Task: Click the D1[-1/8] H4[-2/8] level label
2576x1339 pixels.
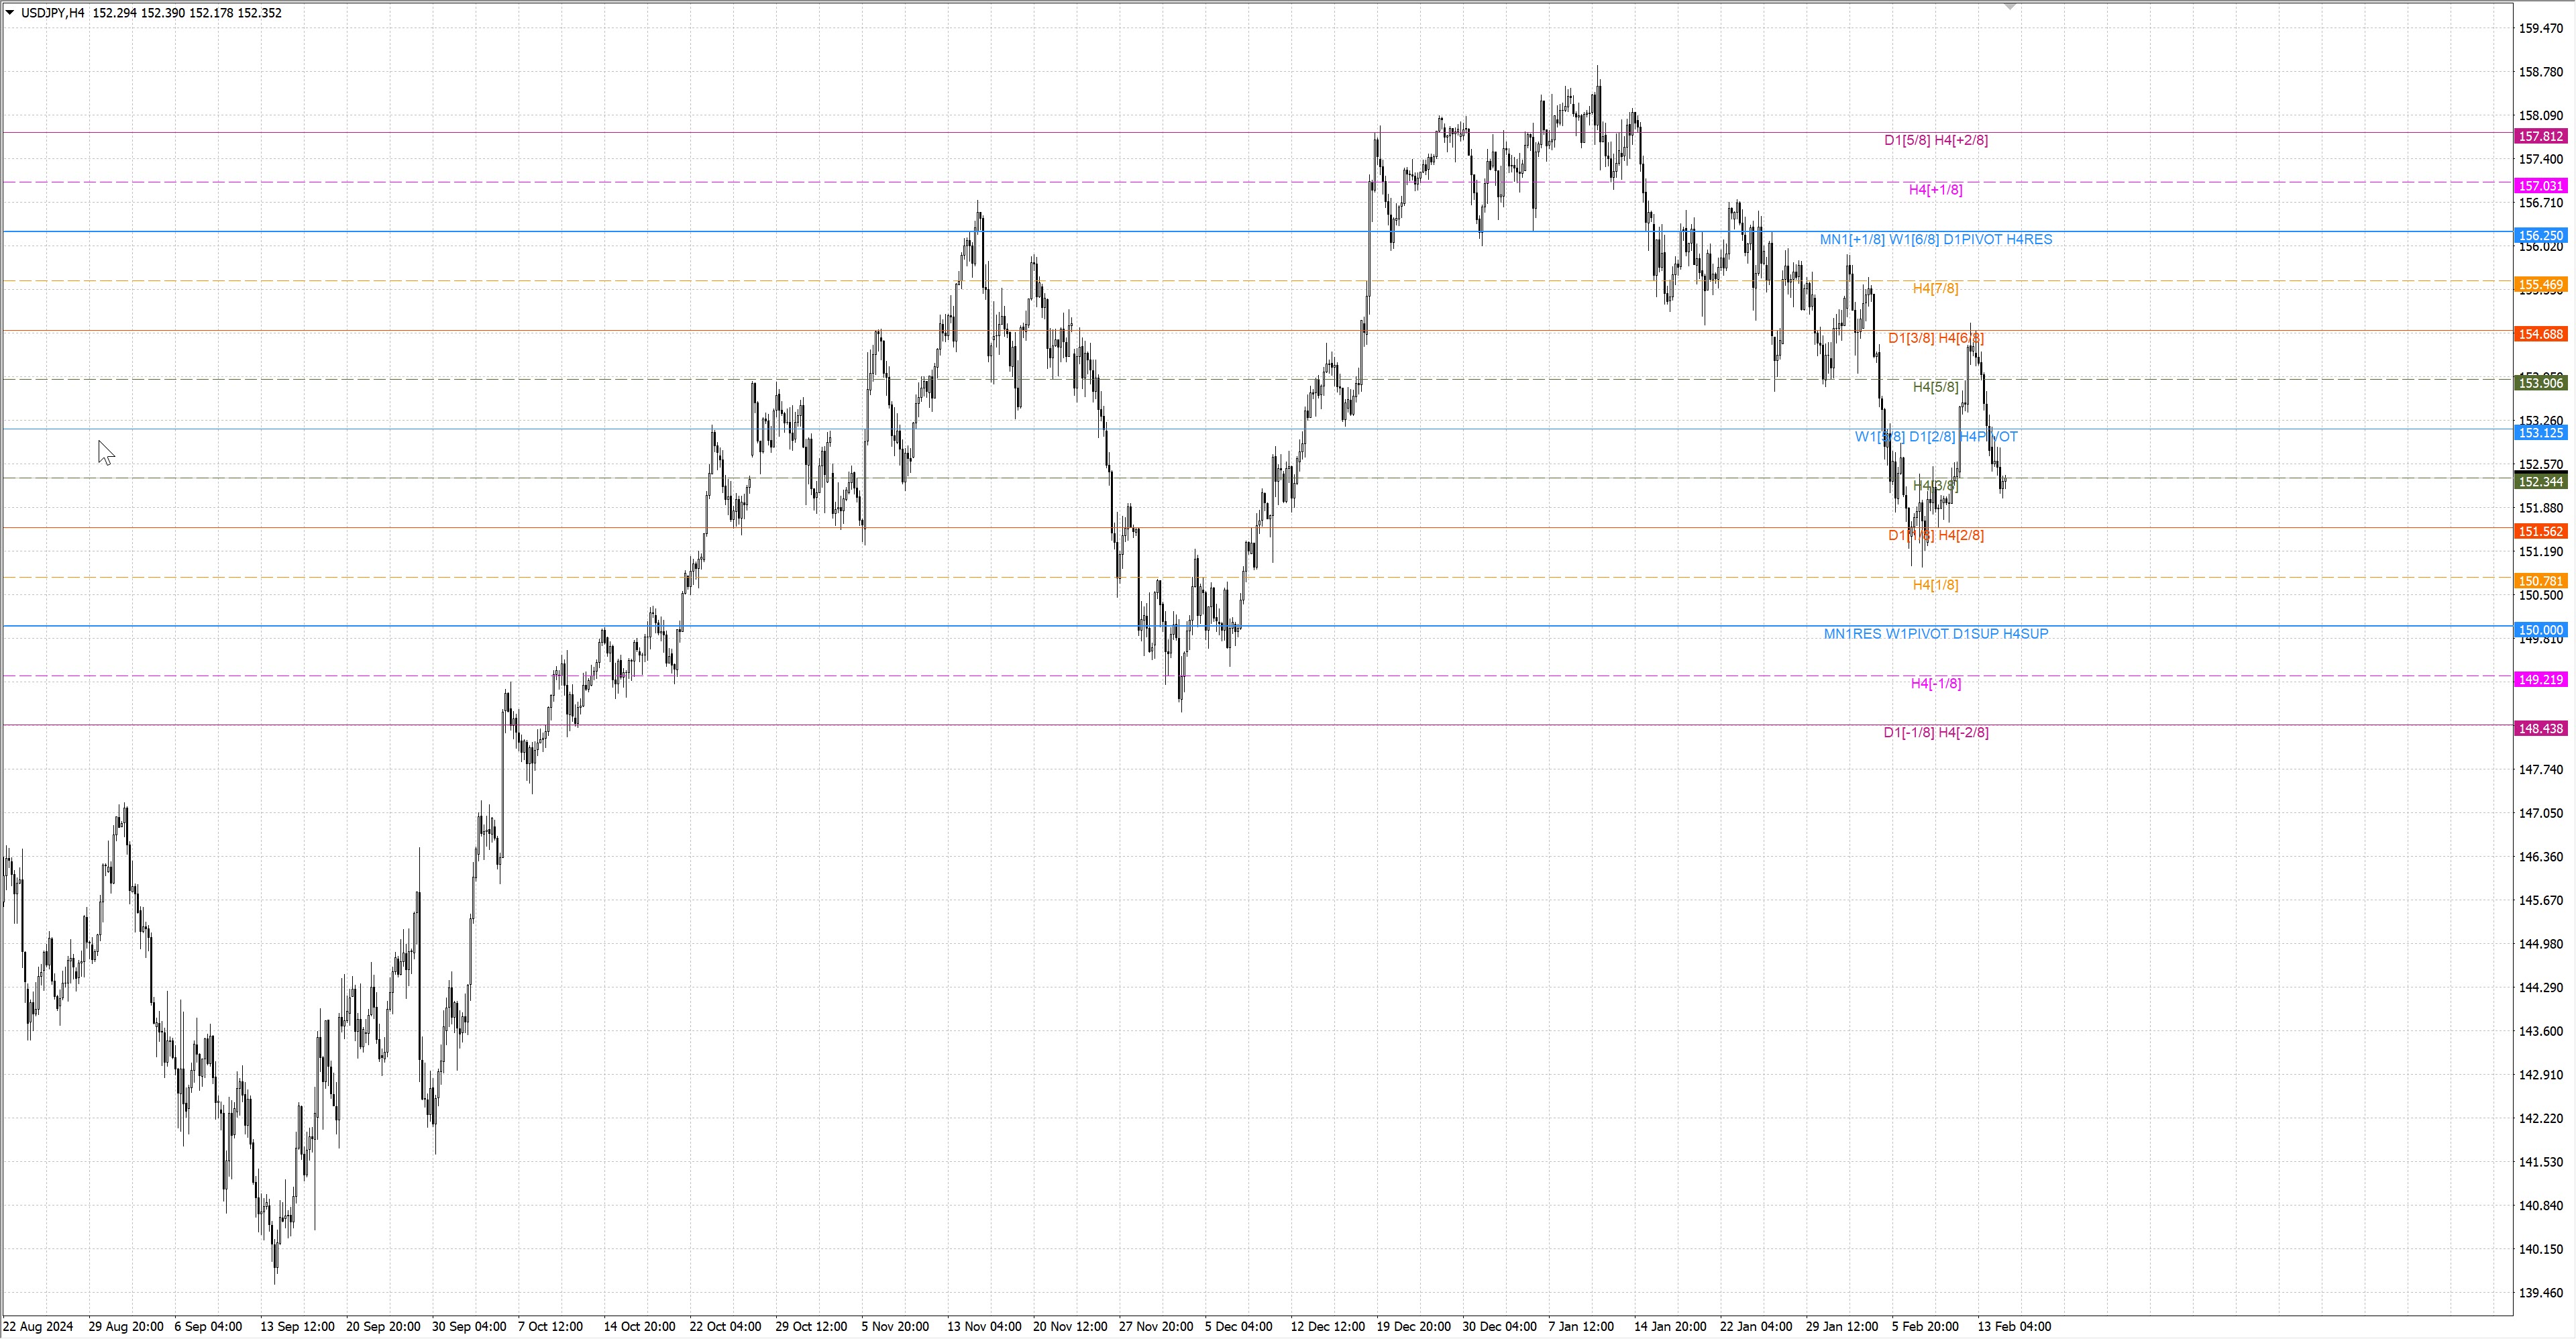Action: click(x=1935, y=732)
